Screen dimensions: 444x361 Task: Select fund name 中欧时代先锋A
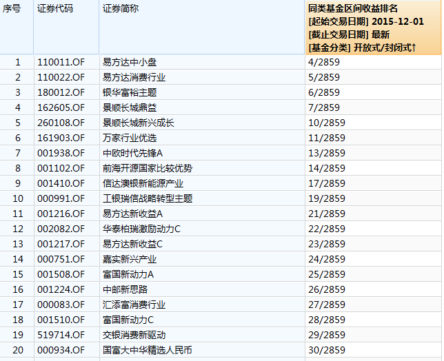[133, 153]
